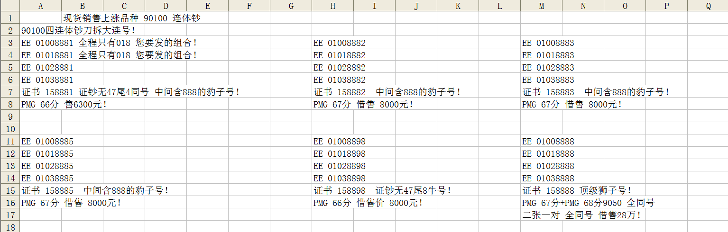Click column Q header
The width and height of the screenshot is (728, 232).
tap(708, 6)
